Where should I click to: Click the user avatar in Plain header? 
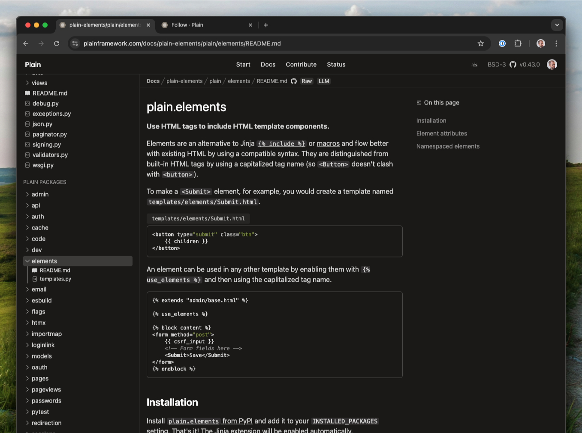click(552, 64)
